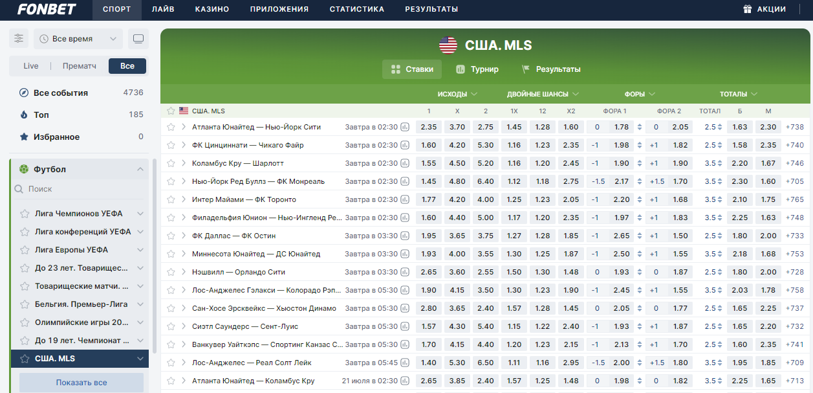Bet total over 2.30 in Нью-Йорк Ред Буллз match

[x=740, y=181]
